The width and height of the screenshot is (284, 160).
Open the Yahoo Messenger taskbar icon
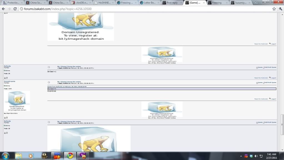(x=83, y=156)
